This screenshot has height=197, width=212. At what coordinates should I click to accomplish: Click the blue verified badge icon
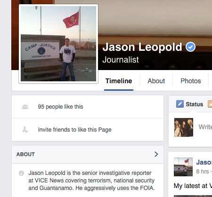coord(190,47)
